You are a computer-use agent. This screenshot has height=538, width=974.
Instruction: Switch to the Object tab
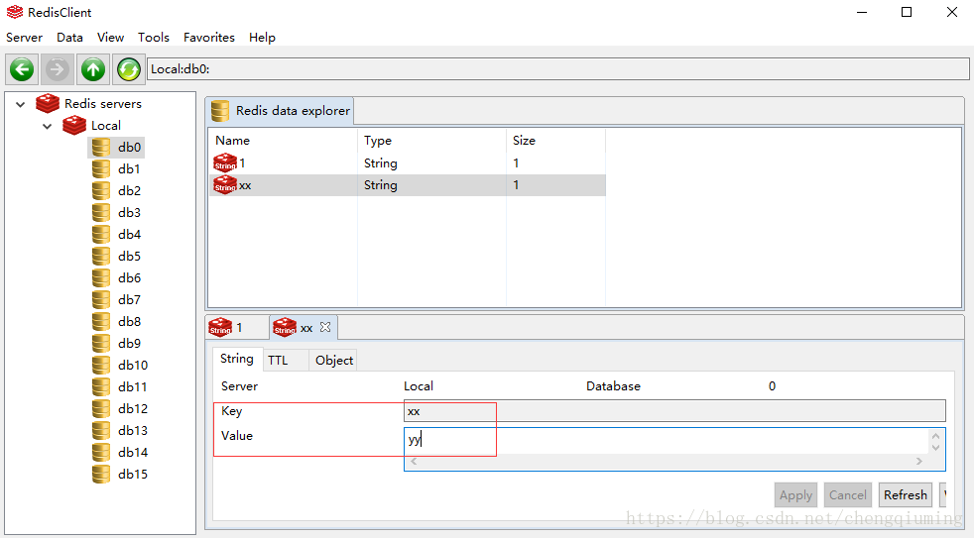click(x=334, y=361)
